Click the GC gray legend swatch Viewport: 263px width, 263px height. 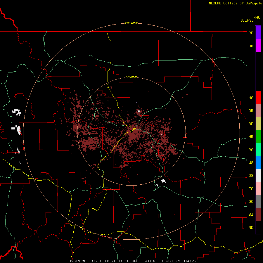[x=258, y=201]
